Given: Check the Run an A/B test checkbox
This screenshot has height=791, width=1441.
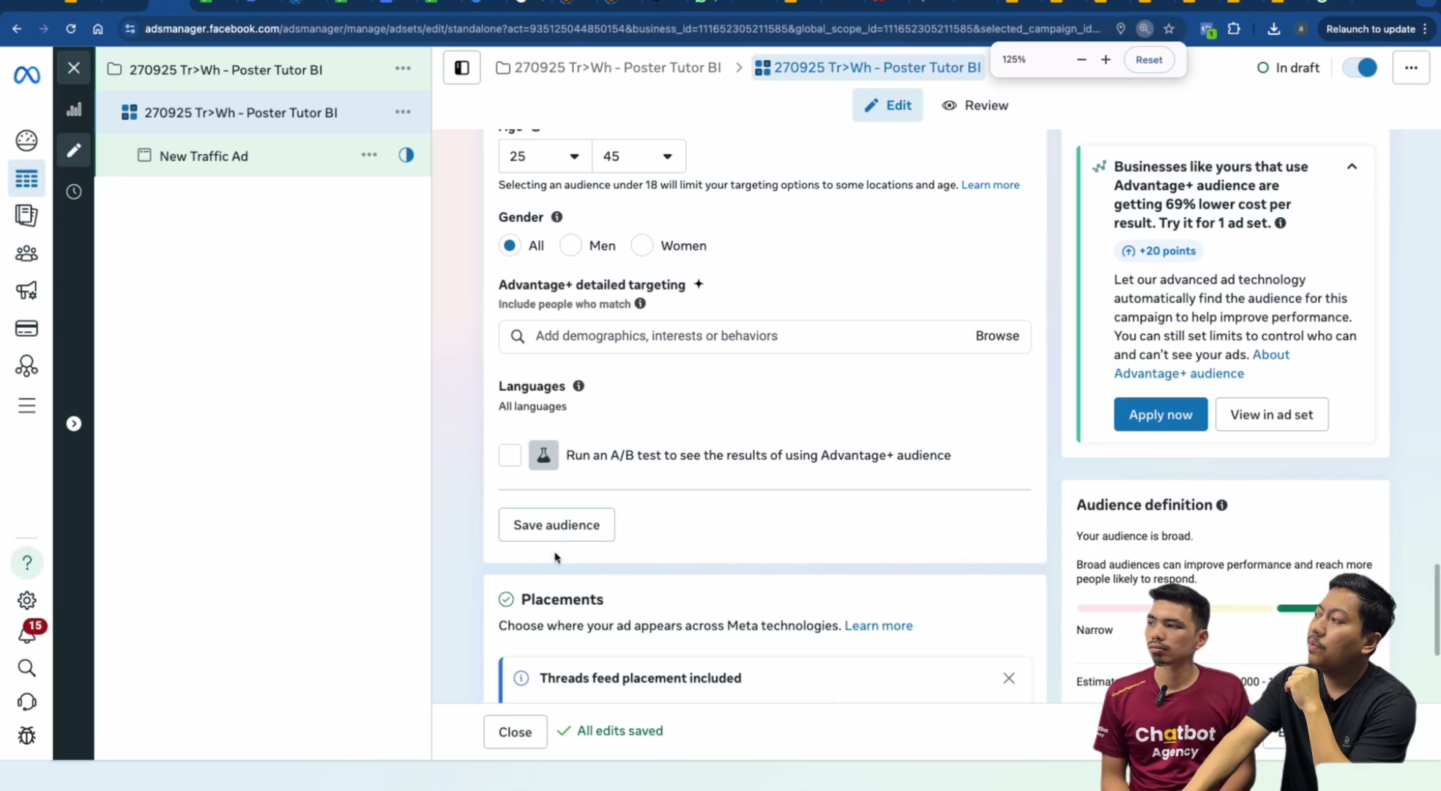Looking at the screenshot, I should click(x=510, y=455).
